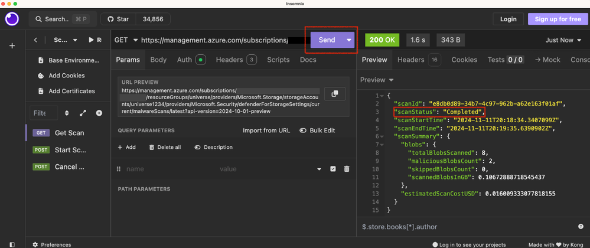Click the parameter value field
This screenshot has width=590, height=248.
coord(265,169)
